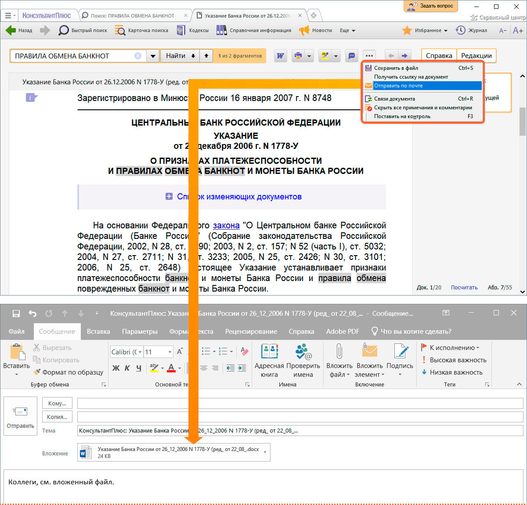This screenshot has height=505, width=527.
Task: Increase indent in Outlook message
Action: click(x=242, y=368)
